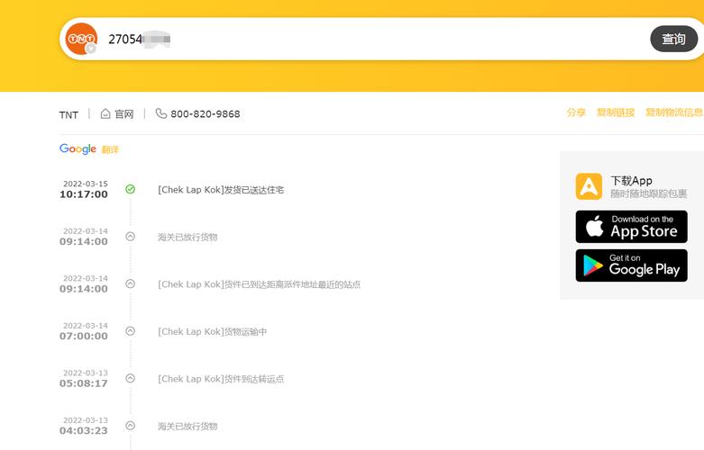
Task: Select the [Chek Lap Kok]货件已到达距离派件地址最近的站点 text
Action: click(x=259, y=284)
